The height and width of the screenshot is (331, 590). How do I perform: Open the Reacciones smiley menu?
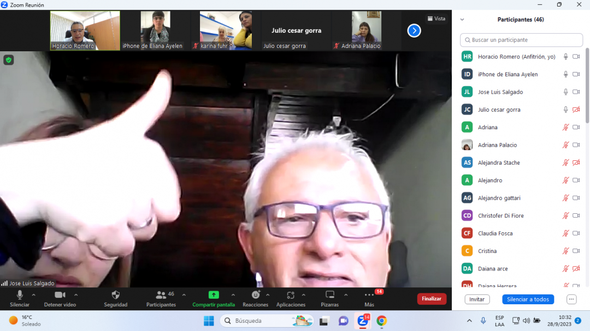click(256, 299)
